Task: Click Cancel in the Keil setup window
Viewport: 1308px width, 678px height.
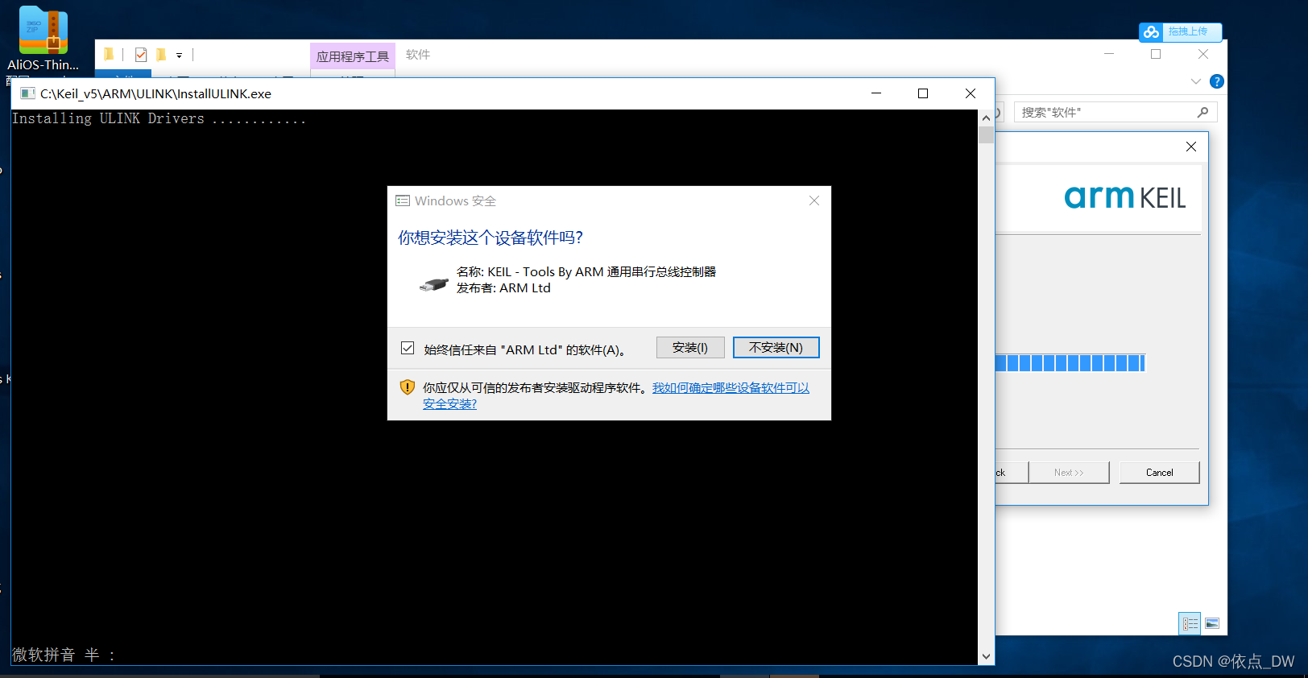Action: (x=1159, y=473)
